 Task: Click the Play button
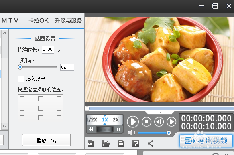coord(133,122)
